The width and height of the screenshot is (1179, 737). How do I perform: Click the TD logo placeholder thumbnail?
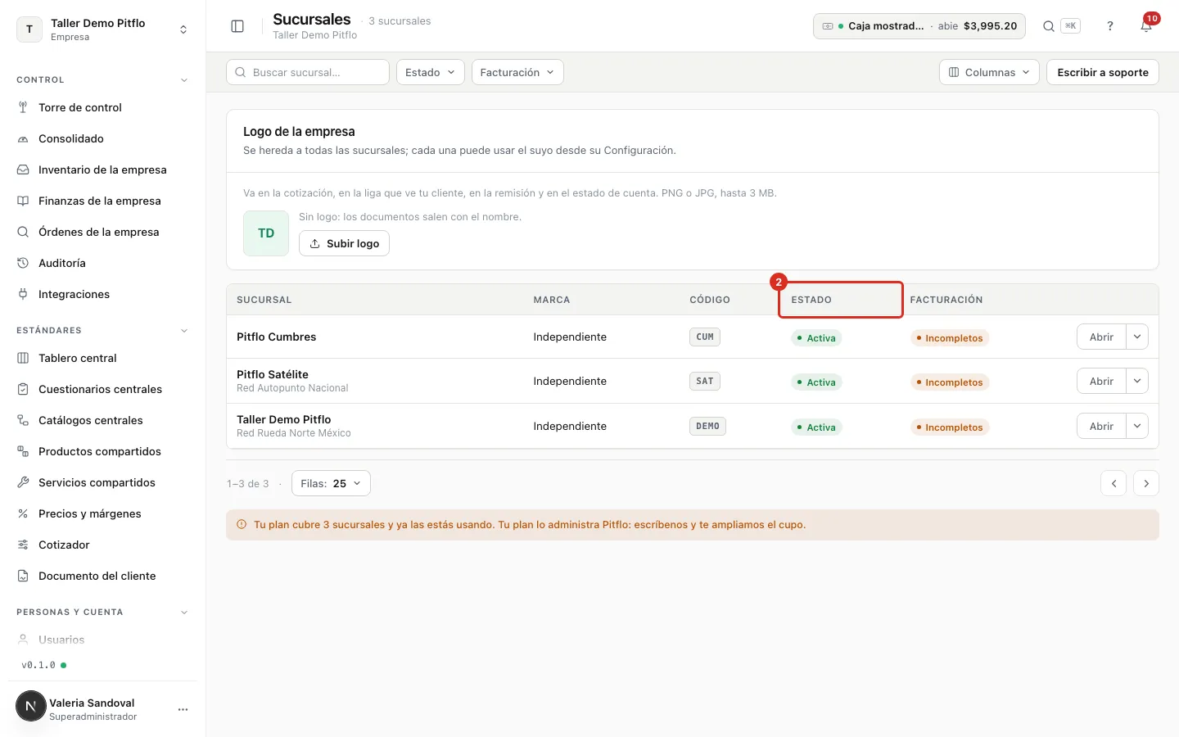(266, 233)
